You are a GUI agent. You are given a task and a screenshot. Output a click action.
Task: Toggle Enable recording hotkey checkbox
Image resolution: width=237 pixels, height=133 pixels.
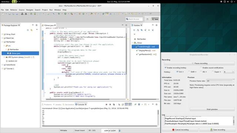coord(166,68)
